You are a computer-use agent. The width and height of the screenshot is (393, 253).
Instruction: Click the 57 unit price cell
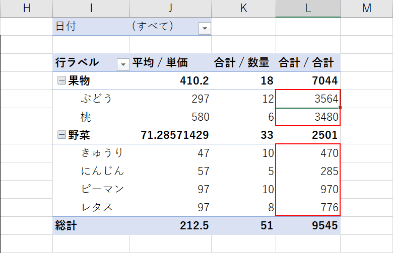point(170,171)
